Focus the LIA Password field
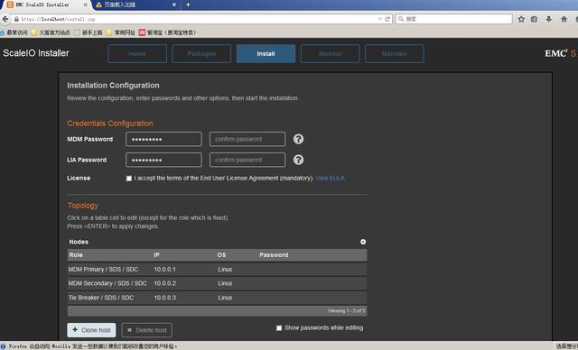The image size is (578, 350). pyautogui.click(x=163, y=160)
